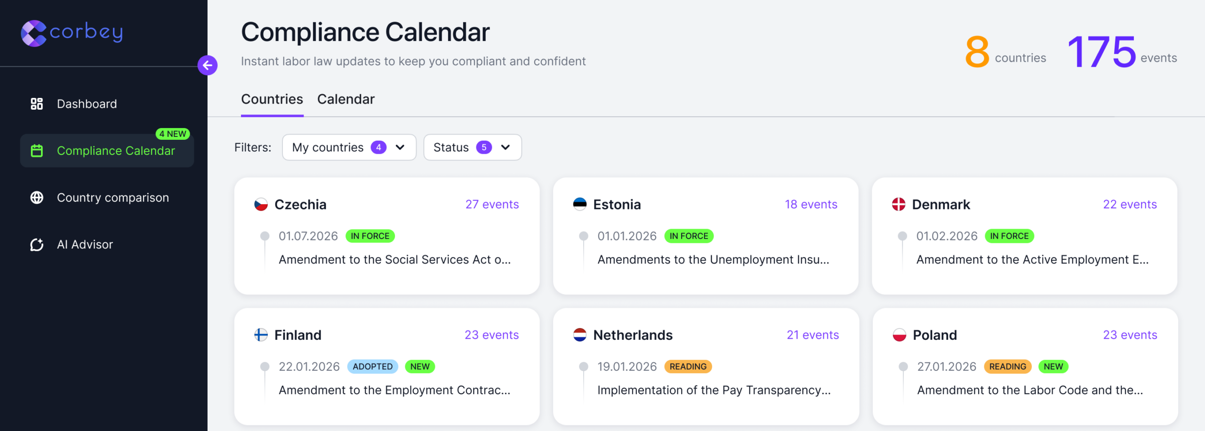Click the Corbey logo icon
The height and width of the screenshot is (431, 1205).
pos(33,33)
